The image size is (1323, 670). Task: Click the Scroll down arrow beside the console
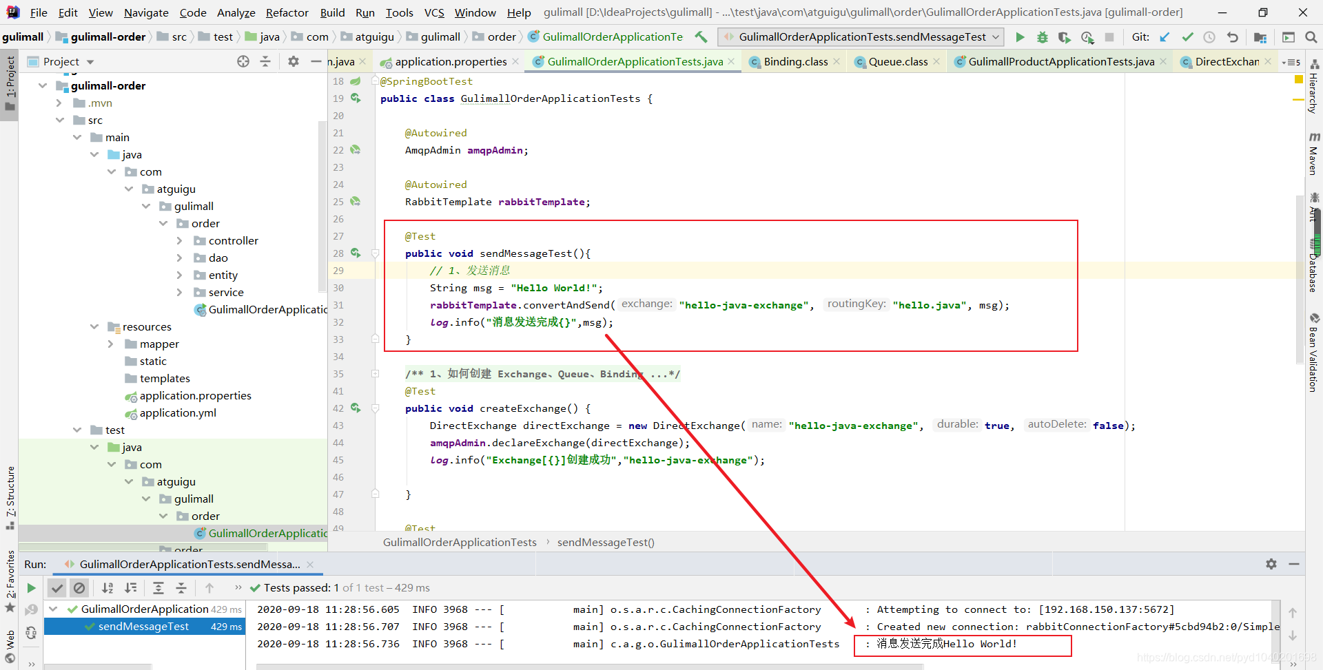pyautogui.click(x=1293, y=636)
